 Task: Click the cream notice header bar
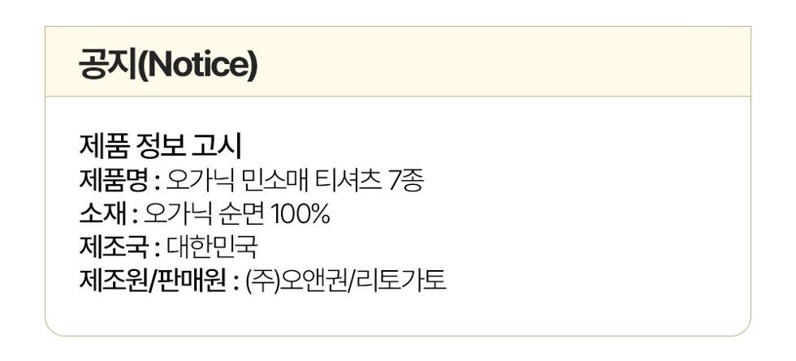(398, 62)
